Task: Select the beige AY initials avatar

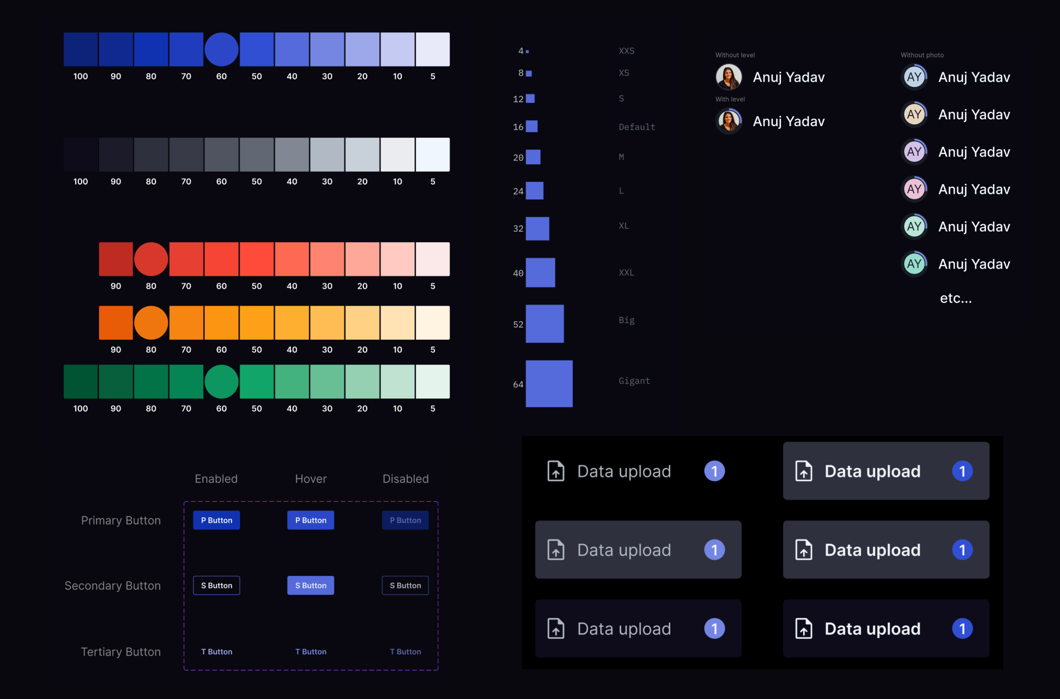Action: click(914, 115)
